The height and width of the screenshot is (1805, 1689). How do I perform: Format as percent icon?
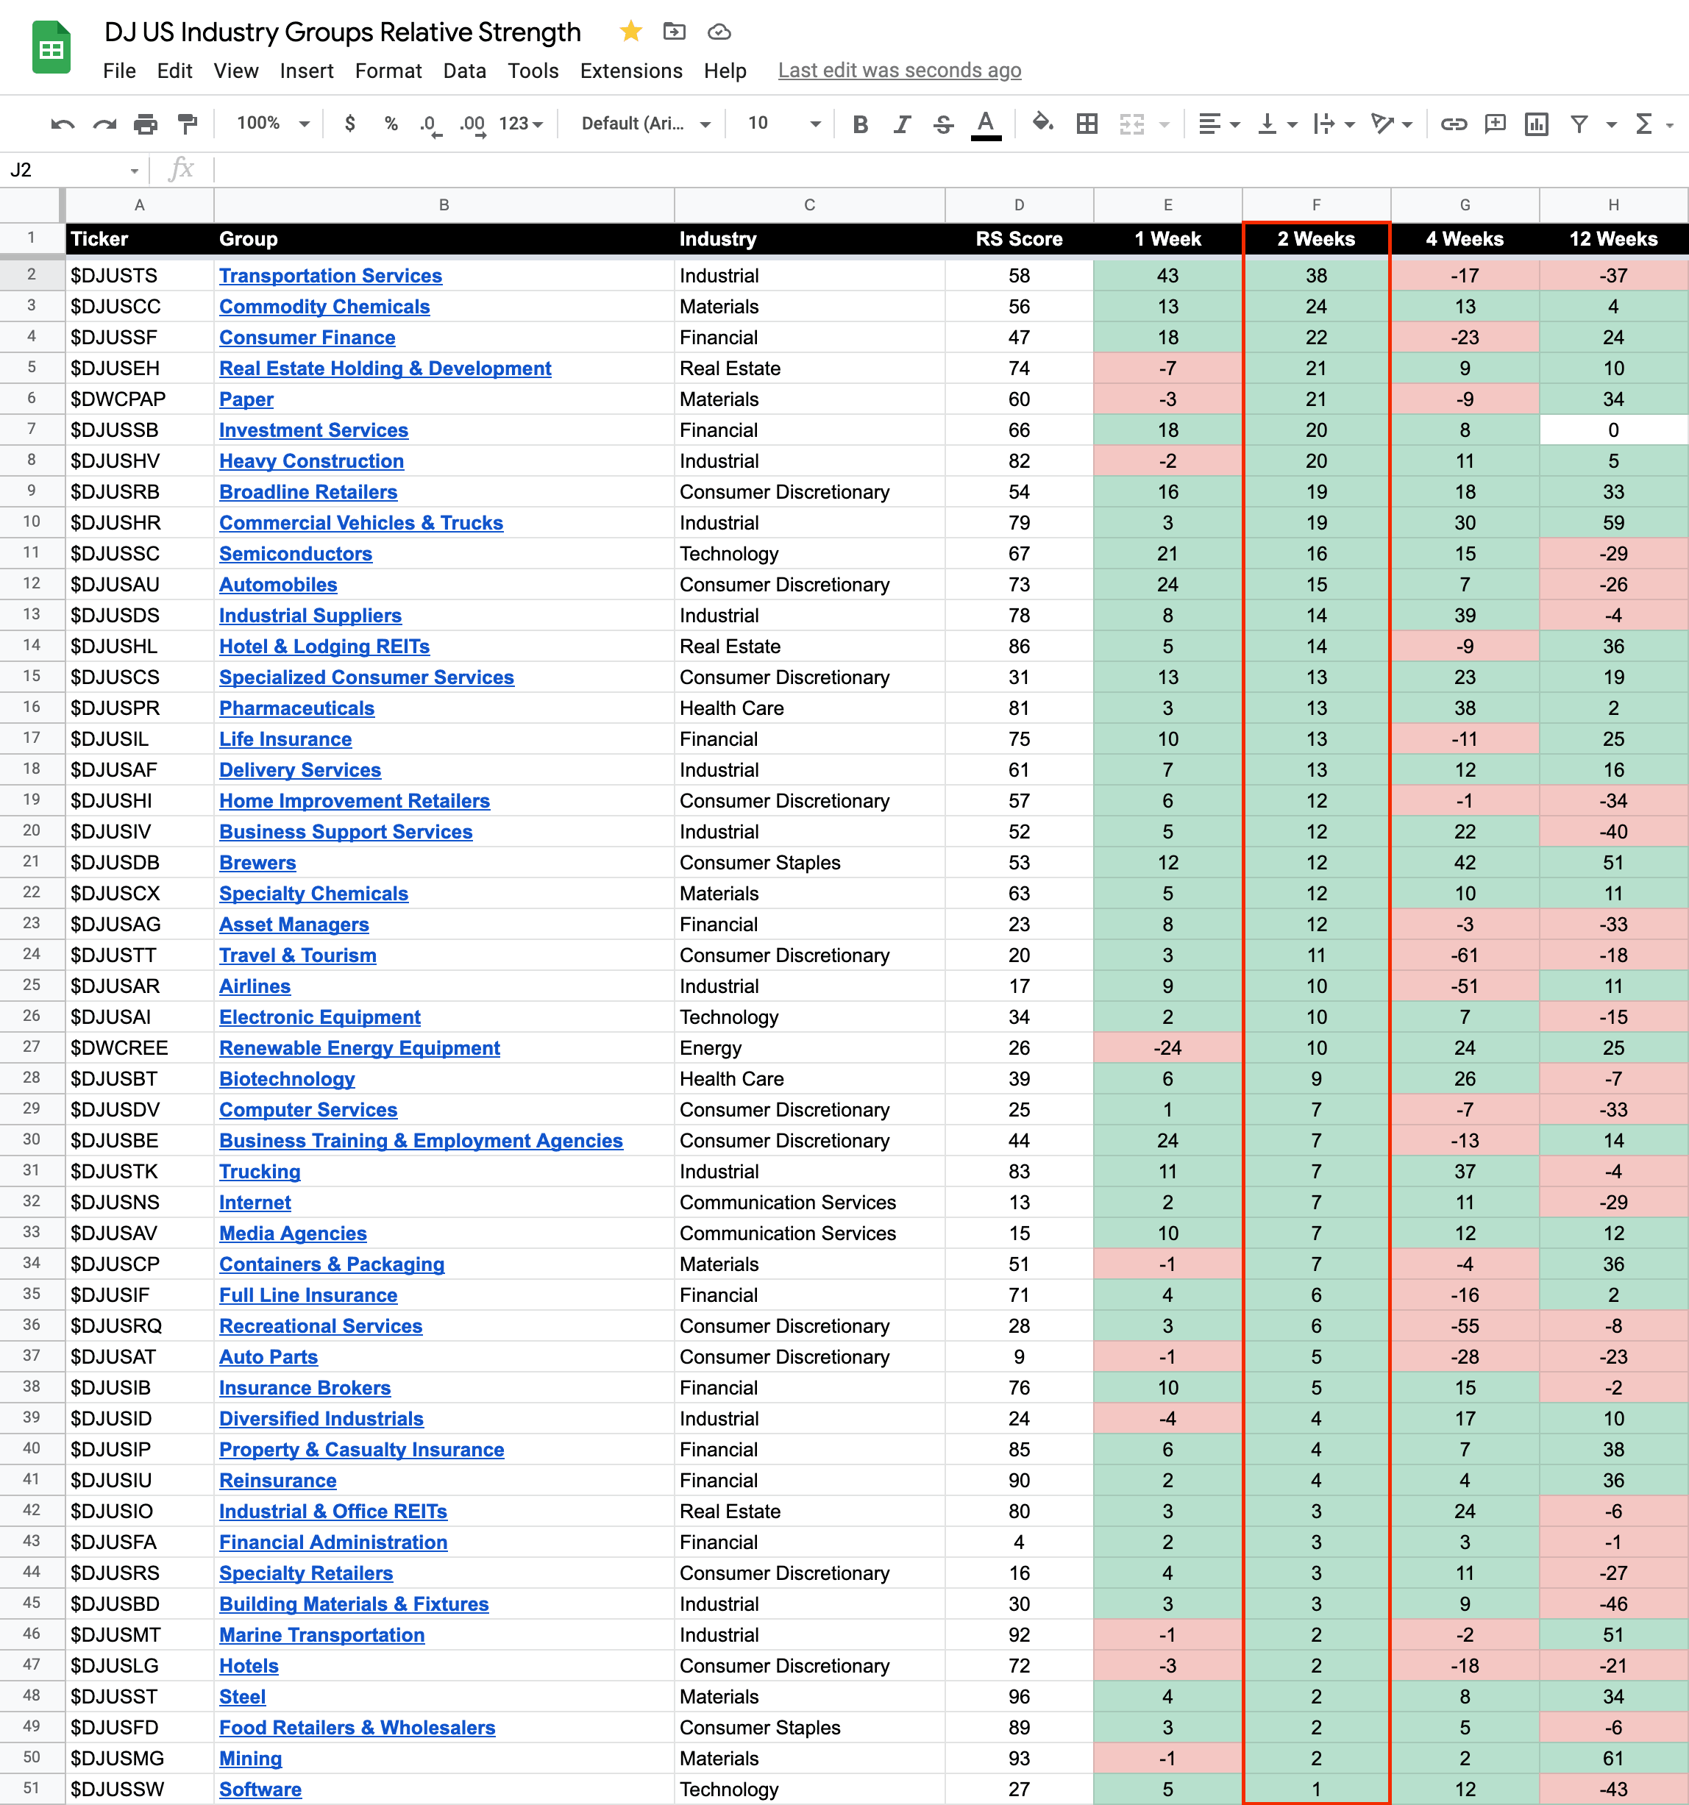coord(391,124)
